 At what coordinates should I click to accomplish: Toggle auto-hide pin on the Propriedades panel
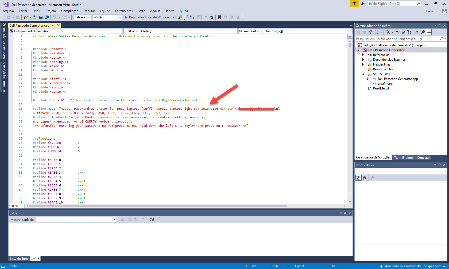click(x=440, y=165)
